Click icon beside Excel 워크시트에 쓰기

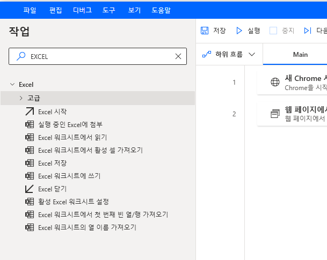(x=30, y=176)
